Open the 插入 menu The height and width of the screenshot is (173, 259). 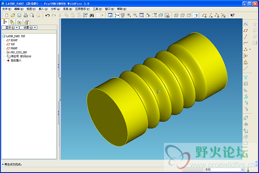pos(43,9)
